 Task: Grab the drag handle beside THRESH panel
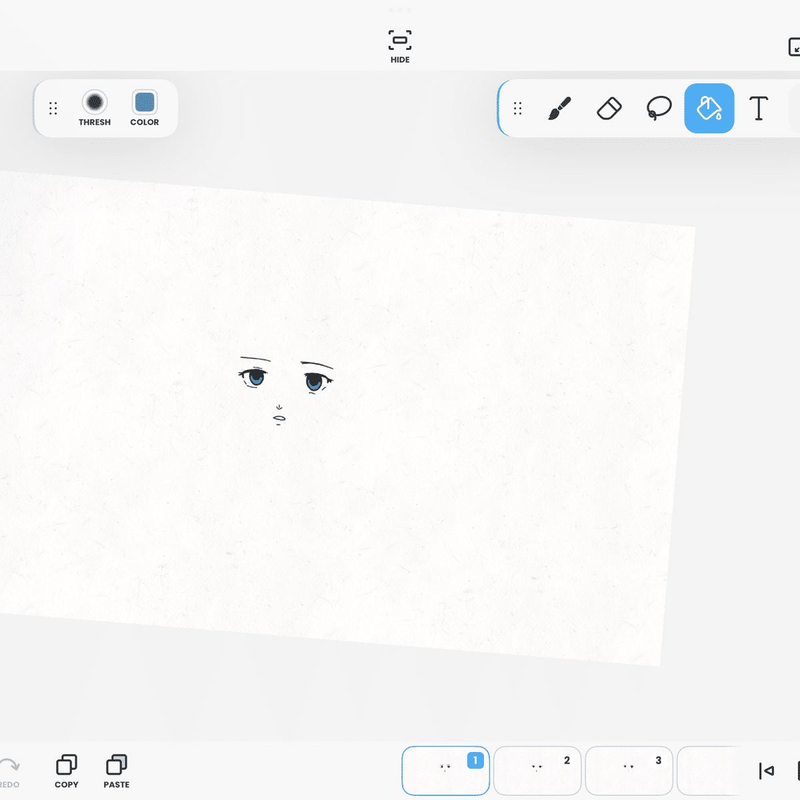pyautogui.click(x=53, y=108)
